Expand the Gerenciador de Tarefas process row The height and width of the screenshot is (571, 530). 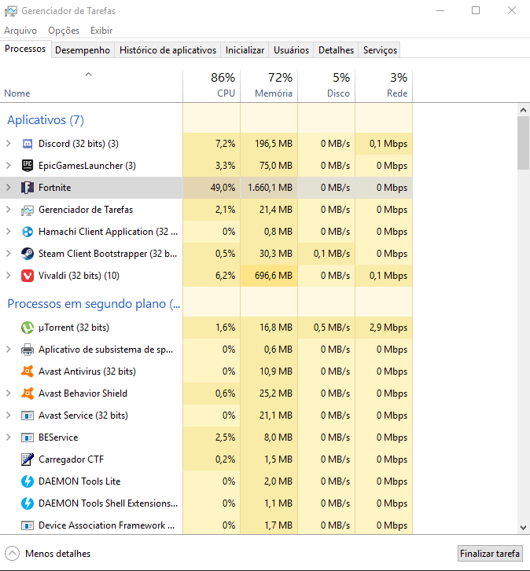pyautogui.click(x=9, y=210)
